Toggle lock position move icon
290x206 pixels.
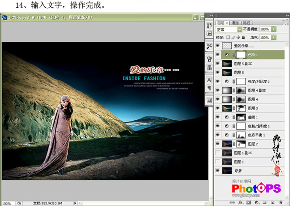click(238, 37)
